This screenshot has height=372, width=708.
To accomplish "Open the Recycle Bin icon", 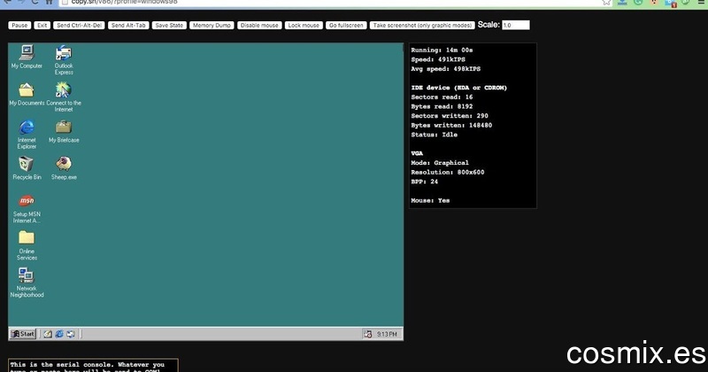I will pyautogui.click(x=27, y=168).
